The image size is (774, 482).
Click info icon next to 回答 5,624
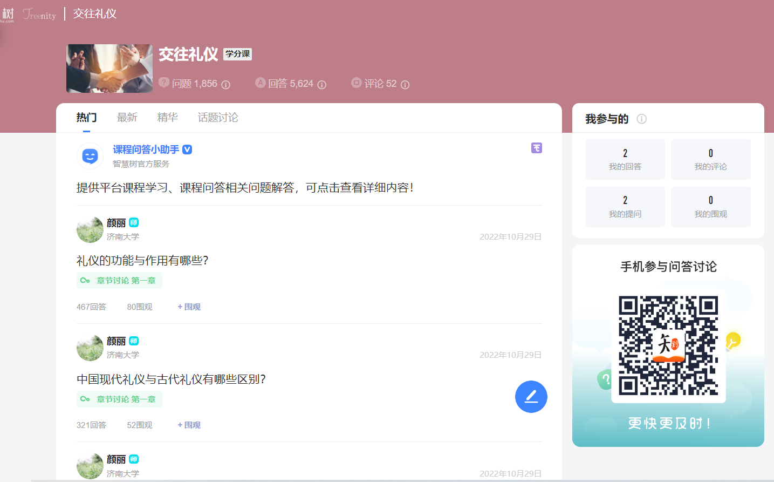(322, 85)
